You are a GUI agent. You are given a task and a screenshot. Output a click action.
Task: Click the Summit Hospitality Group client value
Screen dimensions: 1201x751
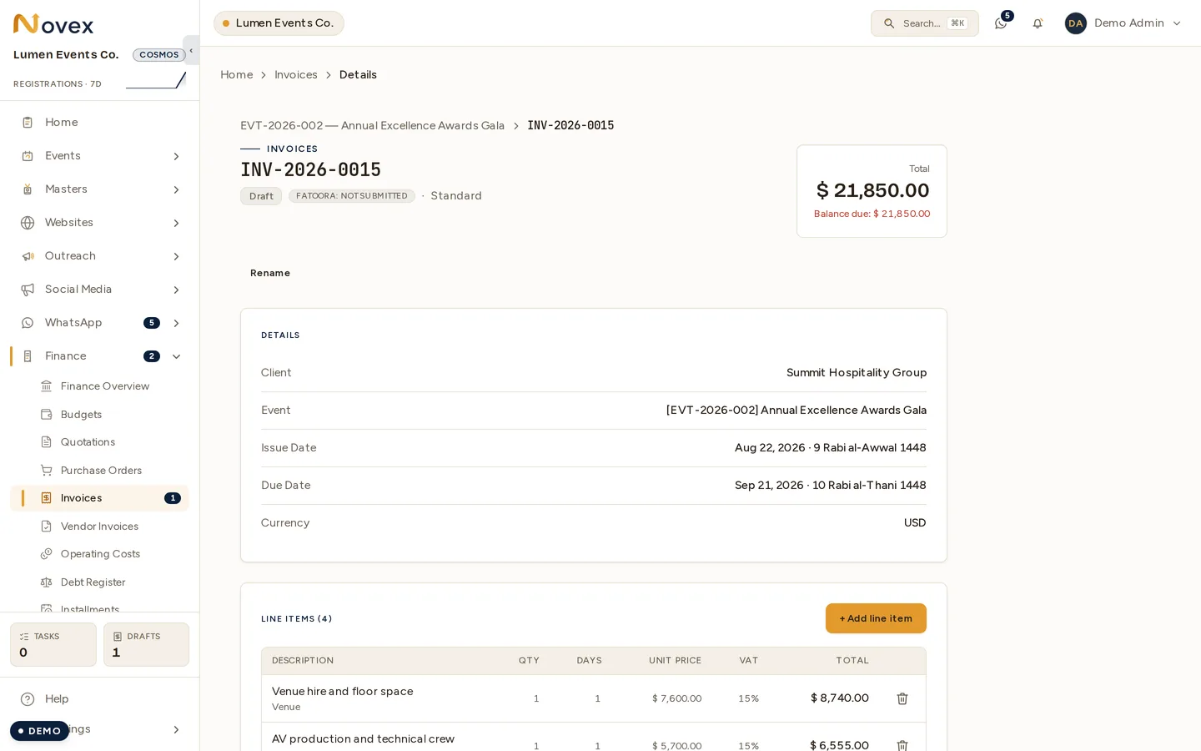click(x=857, y=373)
